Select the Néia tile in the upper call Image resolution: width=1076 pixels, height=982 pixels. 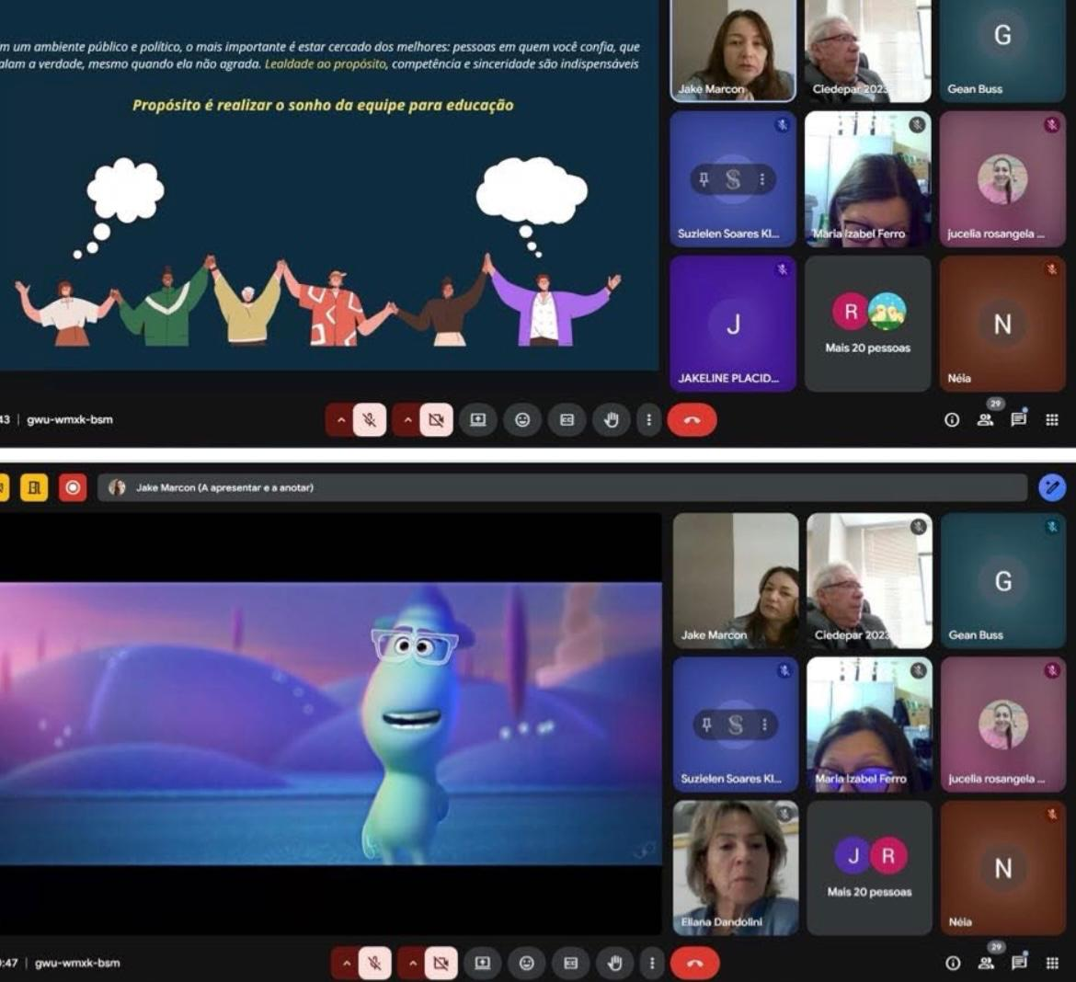1002,324
